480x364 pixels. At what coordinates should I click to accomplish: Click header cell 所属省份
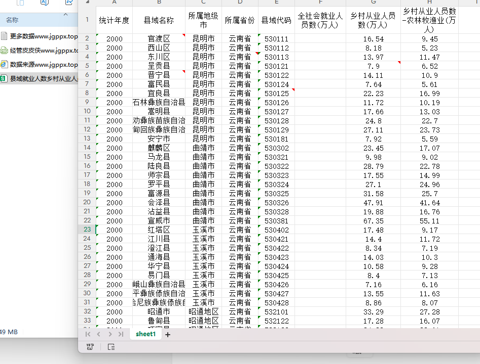tap(240, 20)
